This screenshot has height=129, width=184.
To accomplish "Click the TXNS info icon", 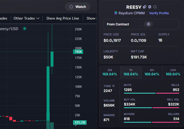I will coord(113,86).
